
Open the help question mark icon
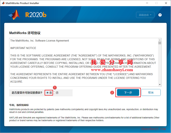(x=160, y=15)
